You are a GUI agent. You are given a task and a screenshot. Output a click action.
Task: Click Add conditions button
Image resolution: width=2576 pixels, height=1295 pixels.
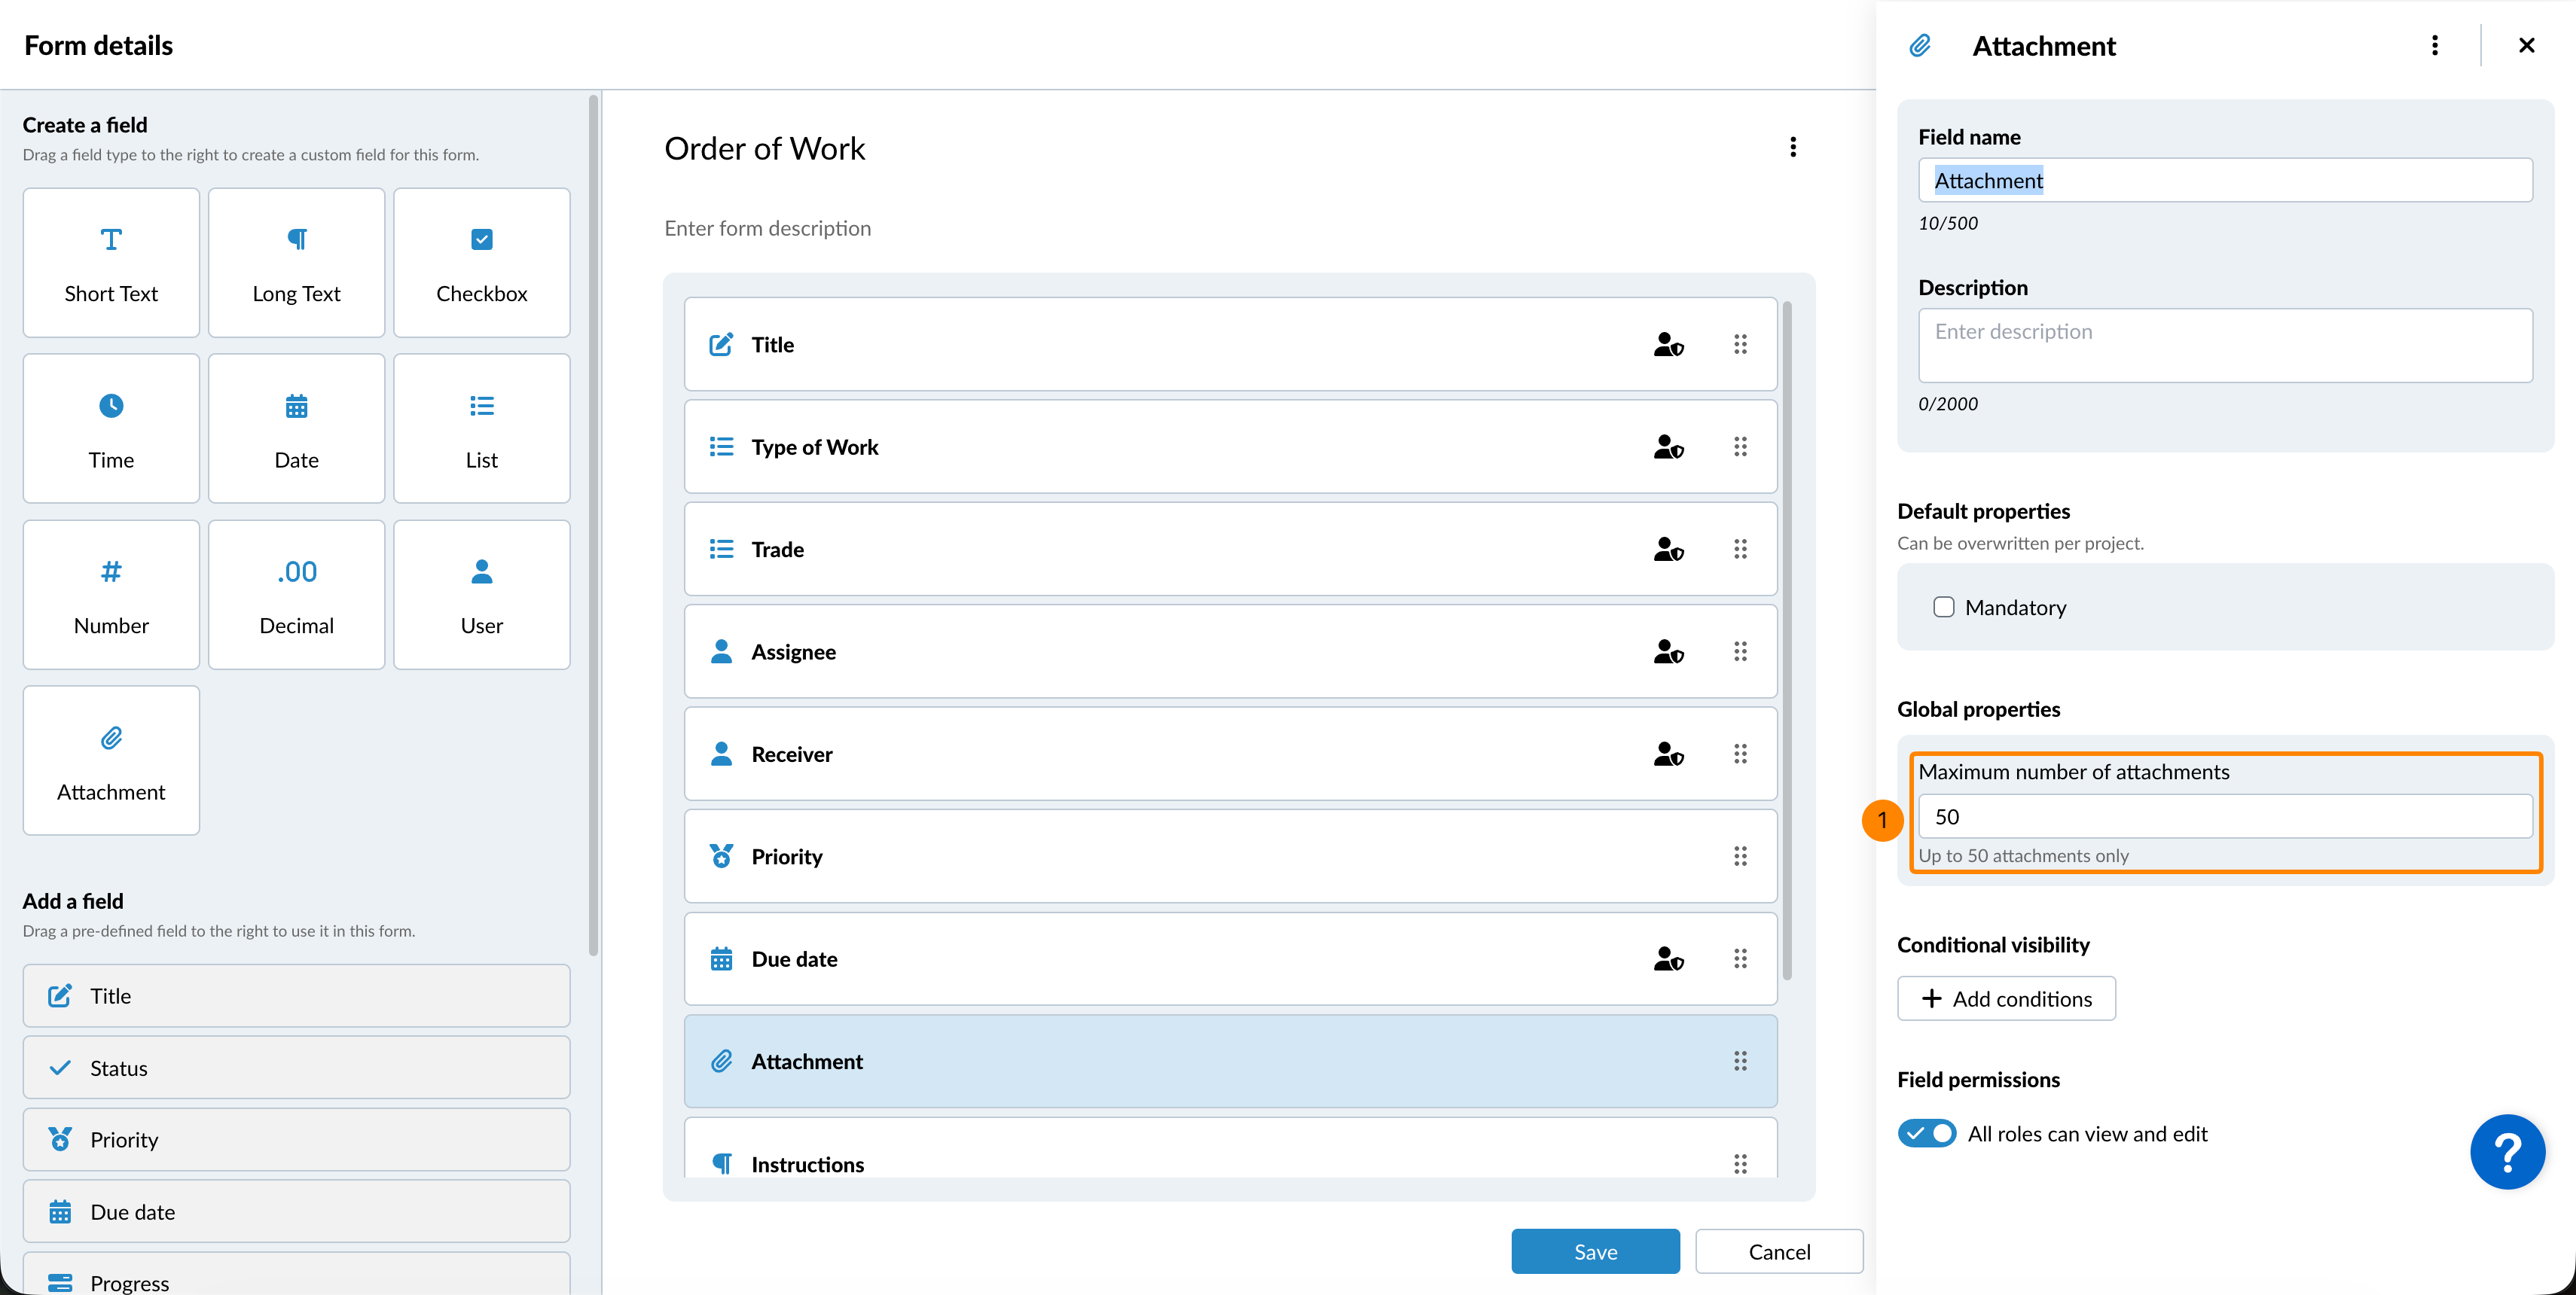2006,999
